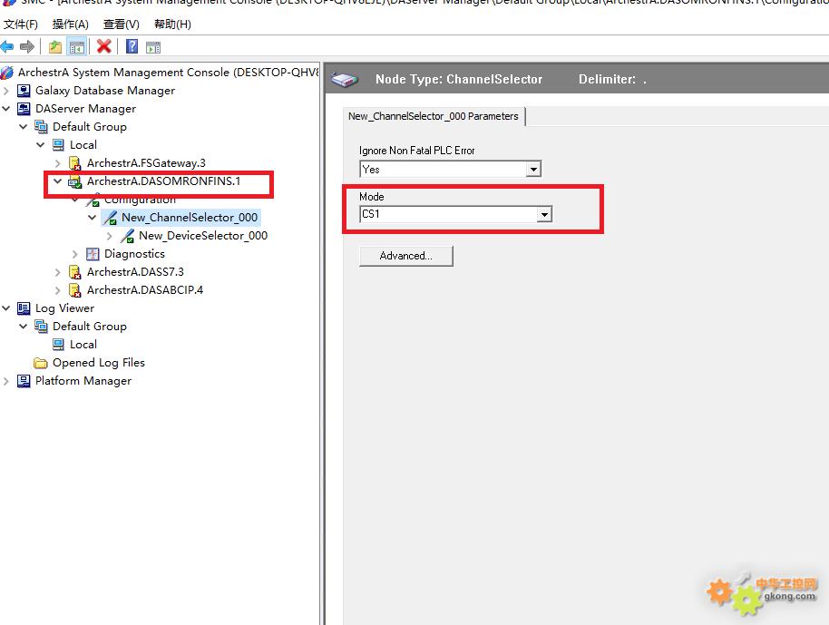Click the Galaxy Database Manager icon
Screen dimensions: 829x625
tap(24, 91)
